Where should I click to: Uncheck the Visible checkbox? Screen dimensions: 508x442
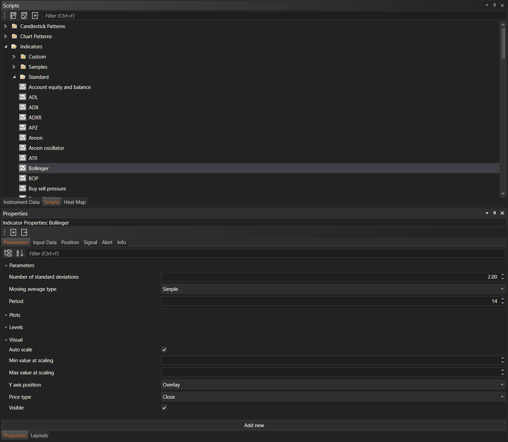pos(164,408)
